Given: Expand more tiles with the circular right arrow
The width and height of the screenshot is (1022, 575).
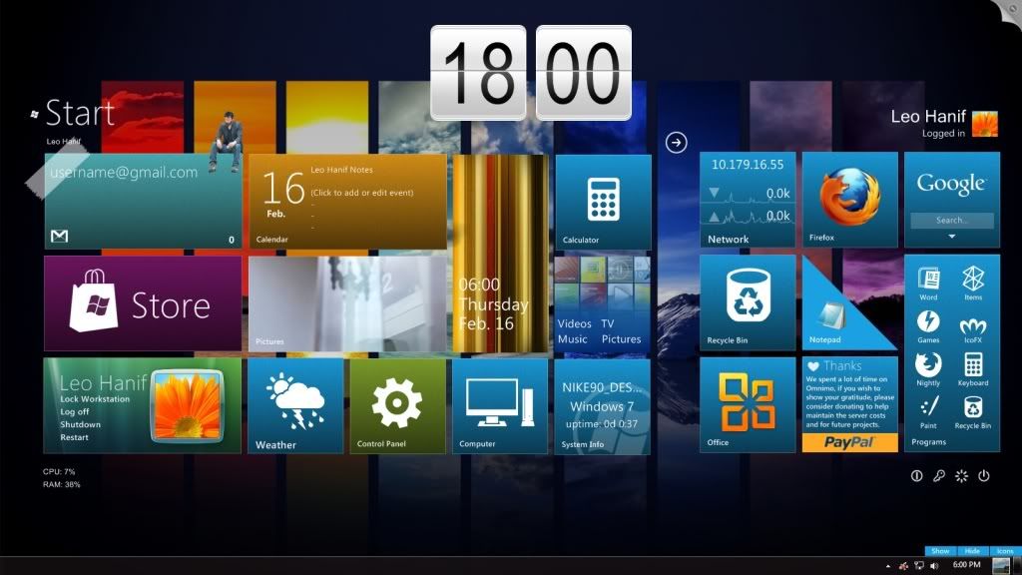Looking at the screenshot, I should [677, 141].
